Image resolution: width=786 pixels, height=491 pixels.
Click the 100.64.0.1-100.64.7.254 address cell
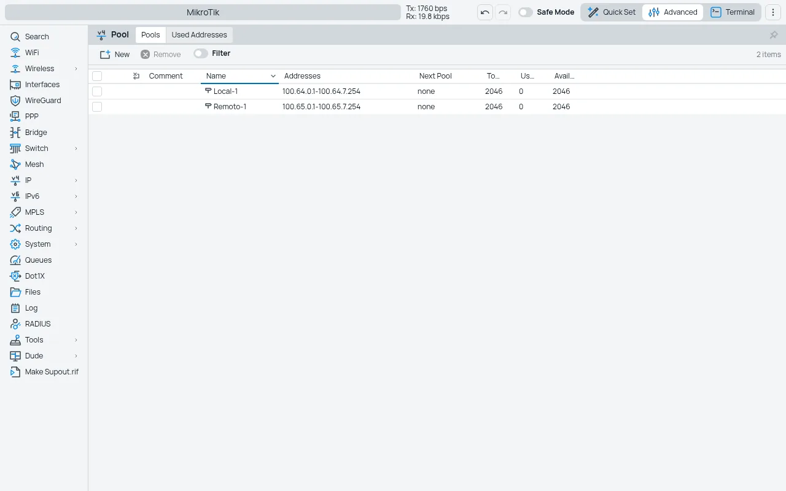click(321, 91)
